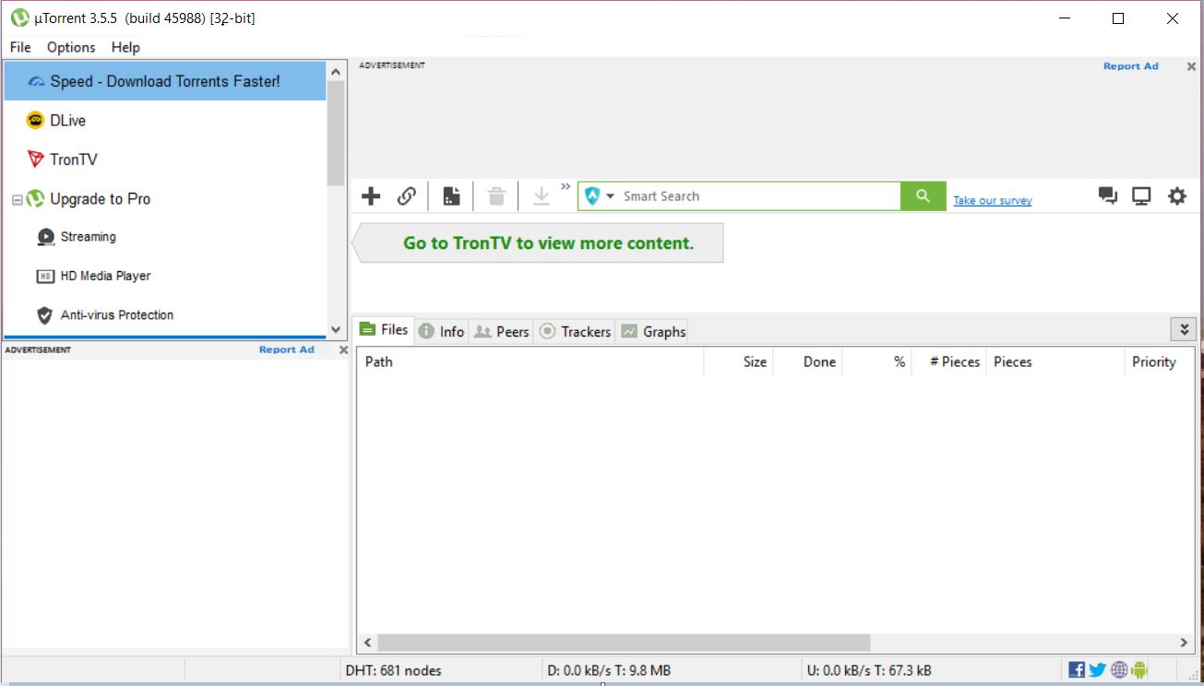Sort by the Path column header
The width and height of the screenshot is (1204, 686).
[530, 361]
